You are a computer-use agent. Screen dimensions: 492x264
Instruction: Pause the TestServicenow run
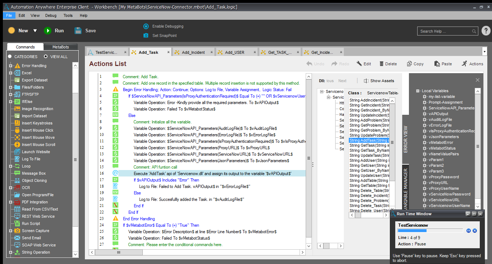pos(468,231)
